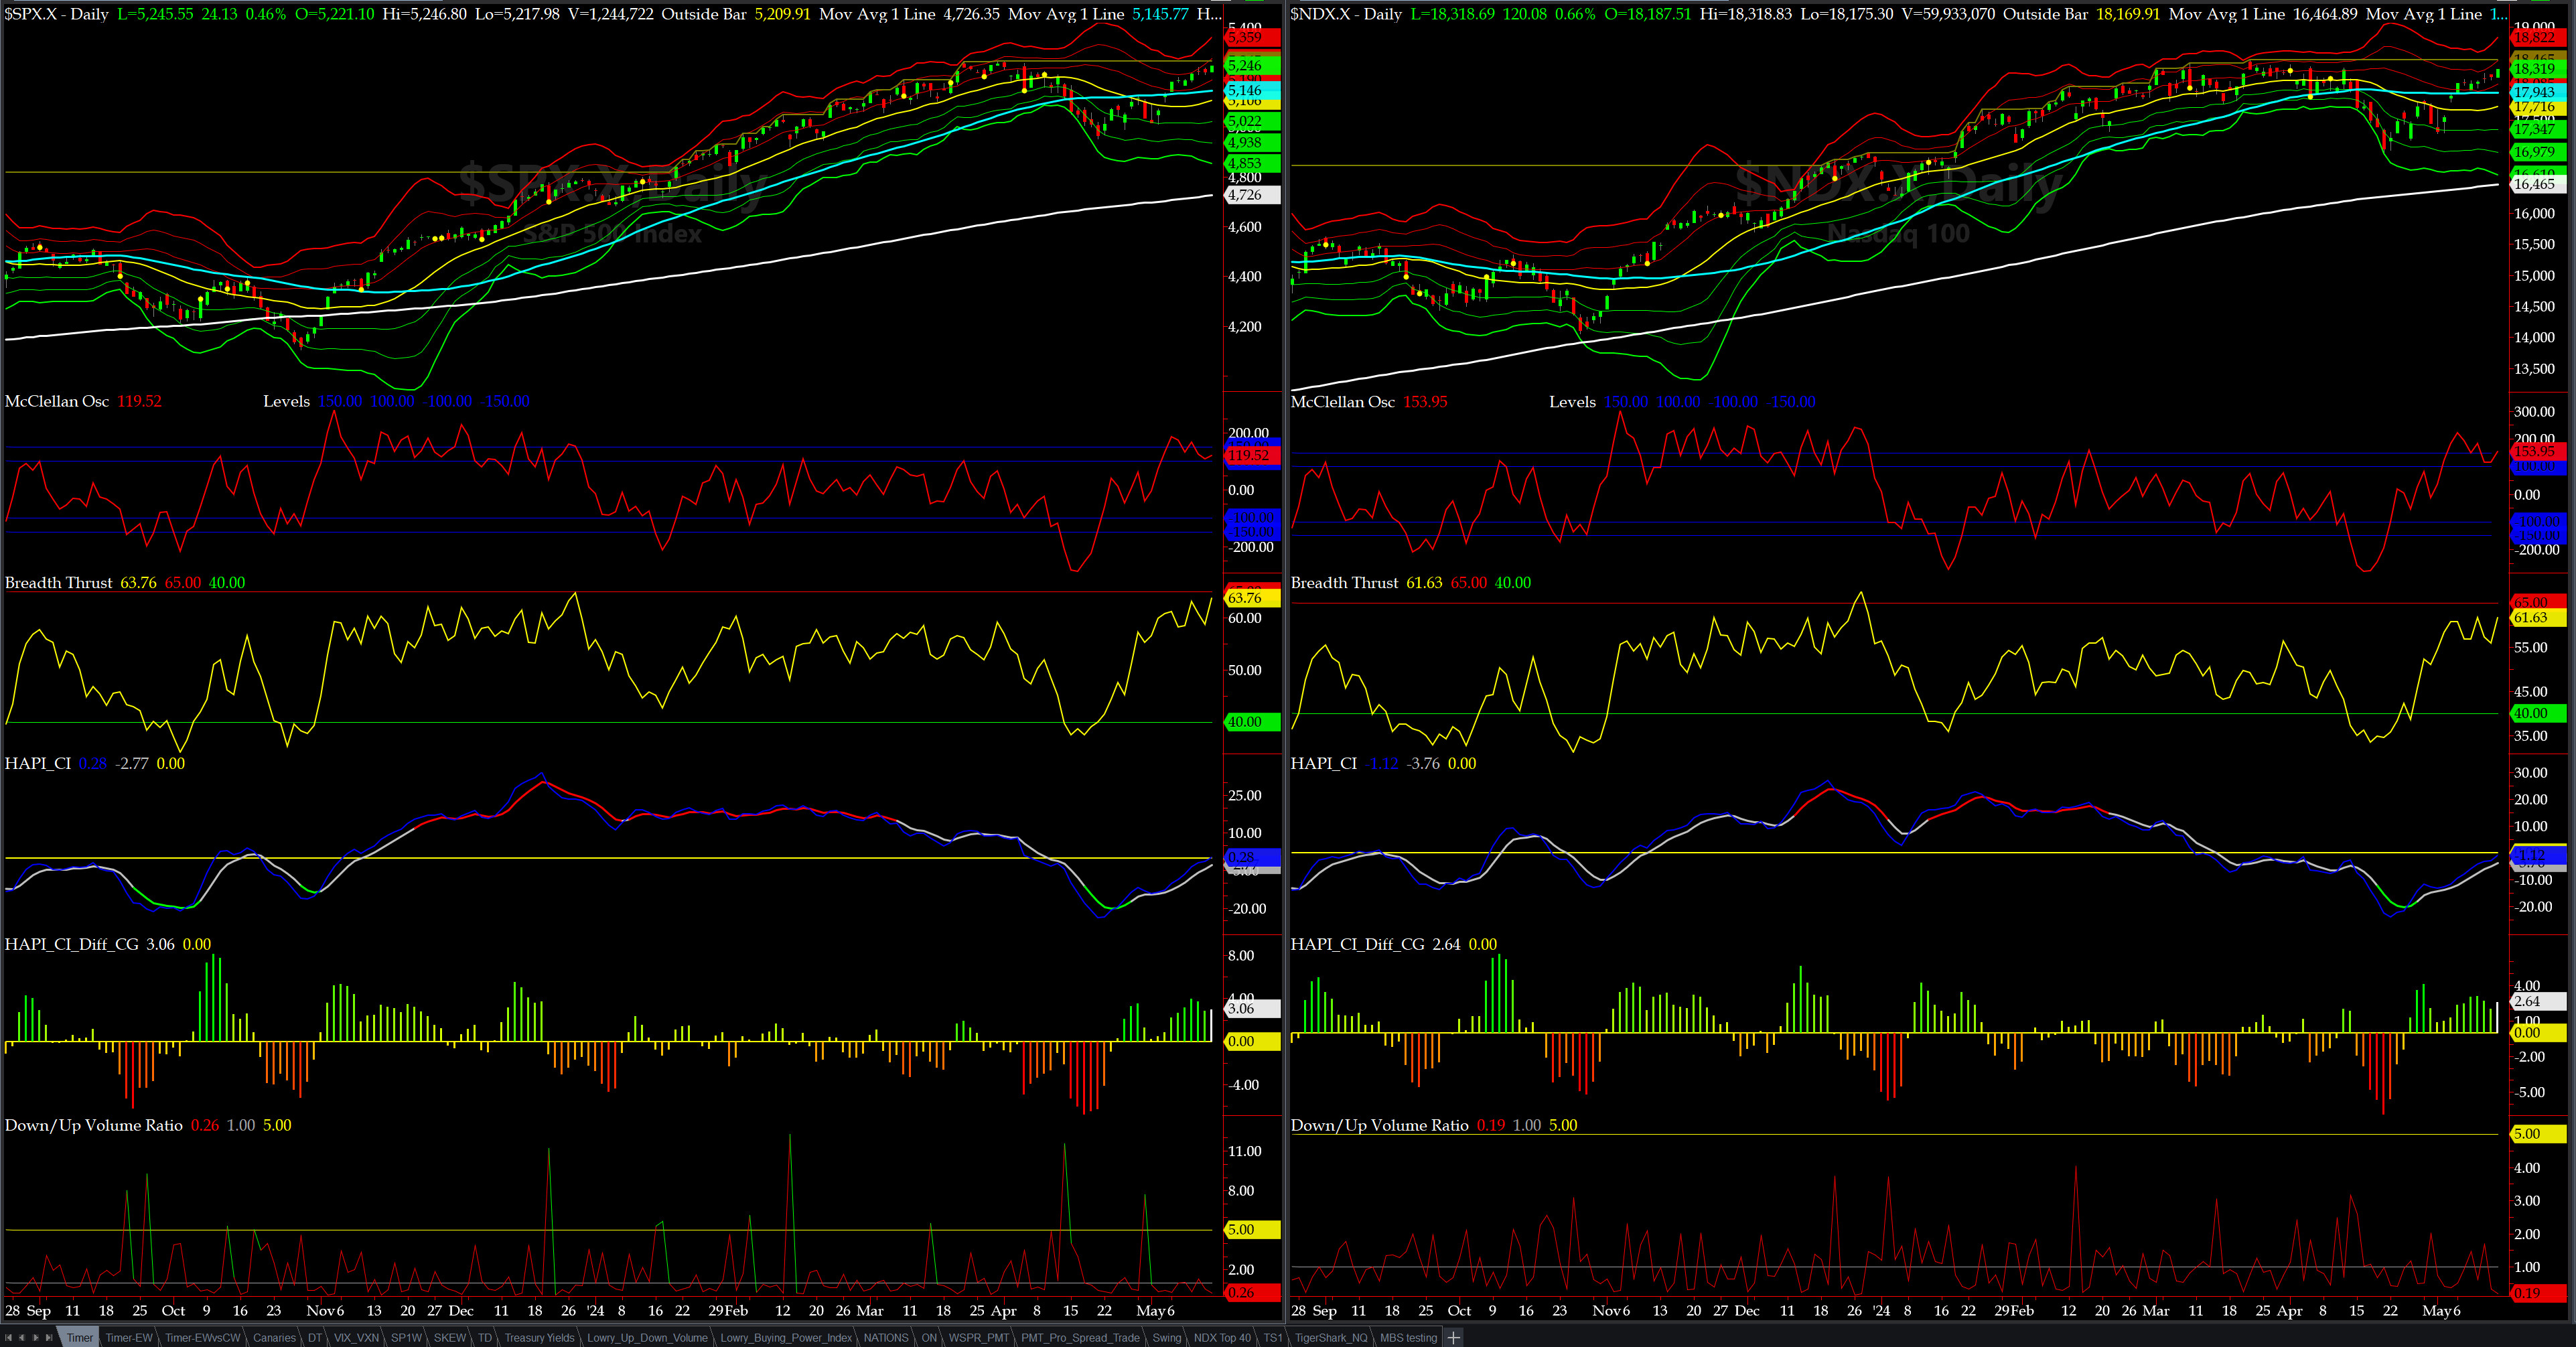The image size is (2576, 1347).
Task: Click NDX Breadth Thrust indicator label
Action: (x=1344, y=583)
